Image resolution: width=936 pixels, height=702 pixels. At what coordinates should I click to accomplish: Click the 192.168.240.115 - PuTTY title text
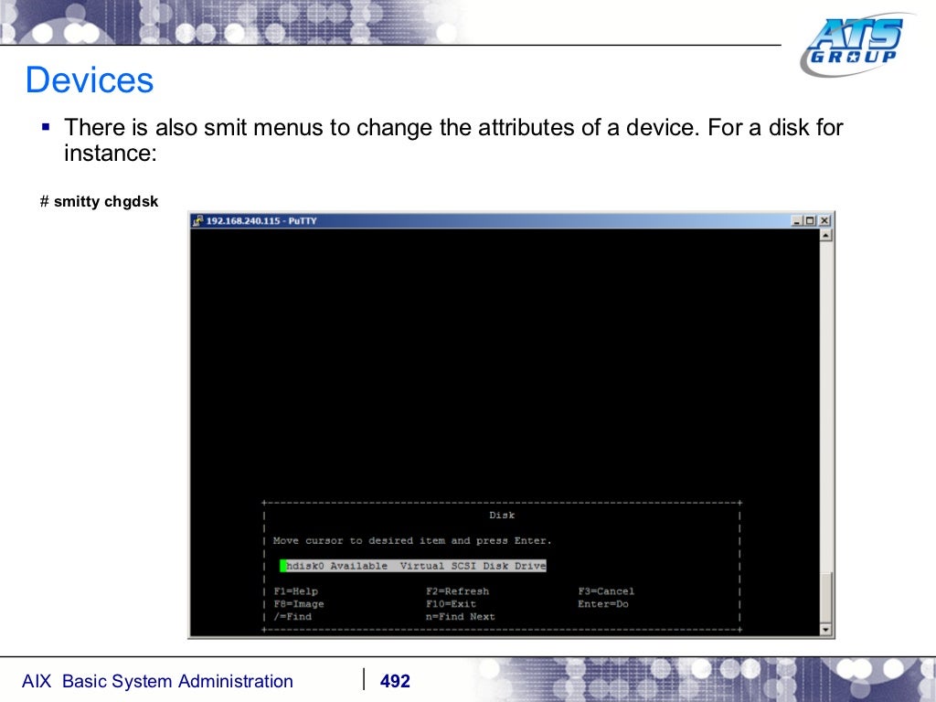coord(261,221)
